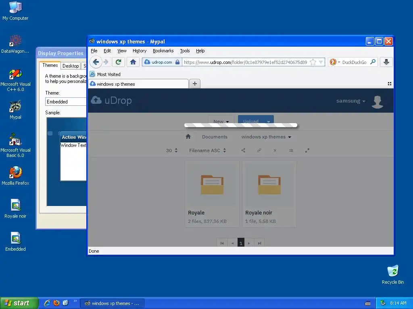
Task: Launch the Mypal desktop shortcut
Action: pos(15,110)
